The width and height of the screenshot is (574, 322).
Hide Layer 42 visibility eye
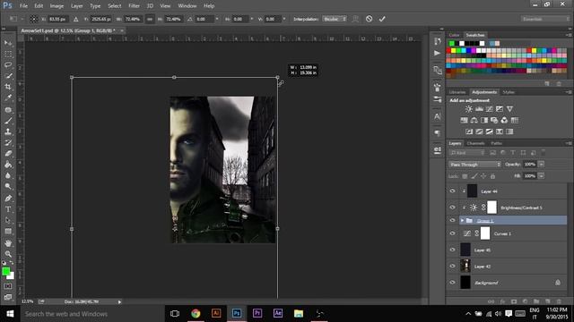452,267
